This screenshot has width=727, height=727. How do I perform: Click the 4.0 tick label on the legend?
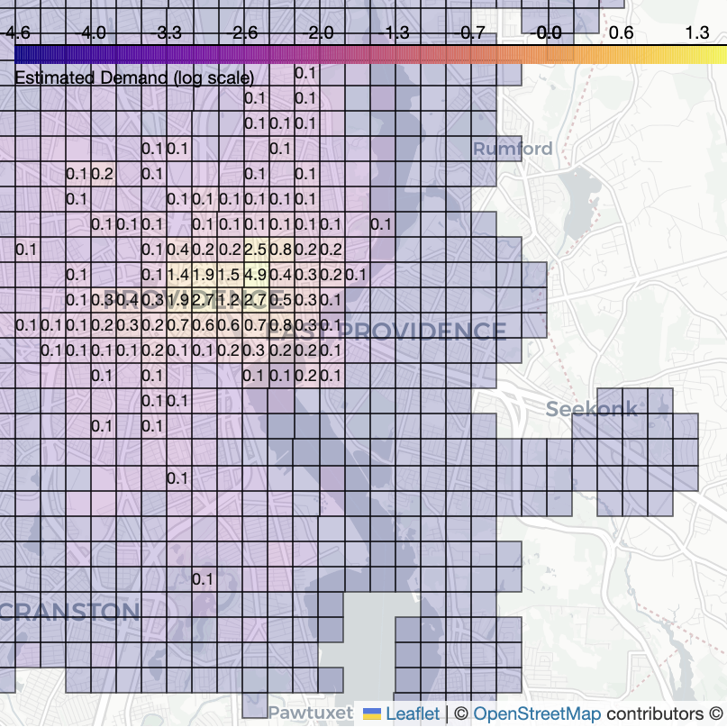coord(94,33)
